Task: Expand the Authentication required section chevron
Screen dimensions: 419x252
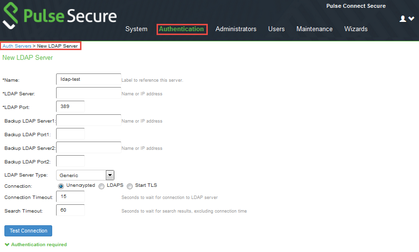Action: point(7,245)
